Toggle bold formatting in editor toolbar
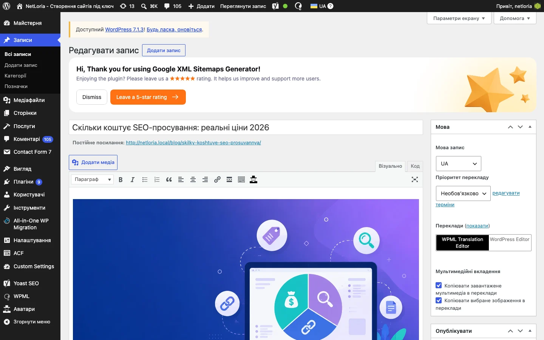The width and height of the screenshot is (544, 340). pyautogui.click(x=121, y=180)
